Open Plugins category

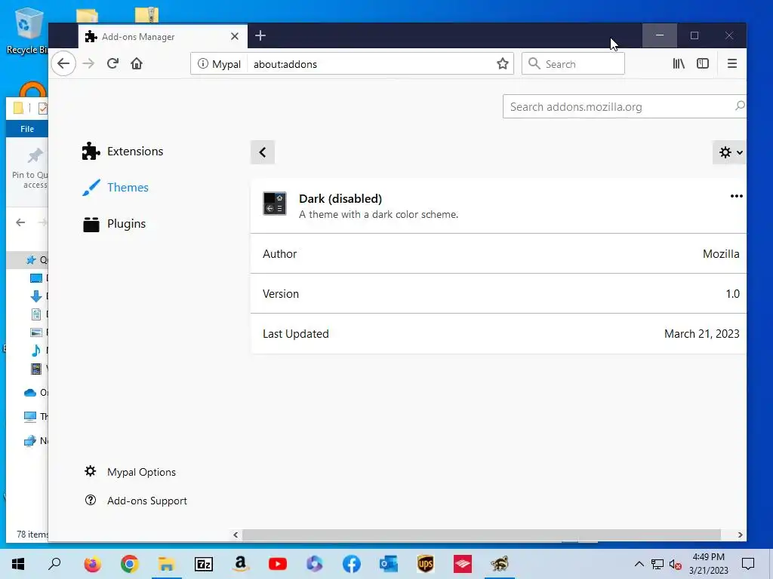tap(114, 224)
